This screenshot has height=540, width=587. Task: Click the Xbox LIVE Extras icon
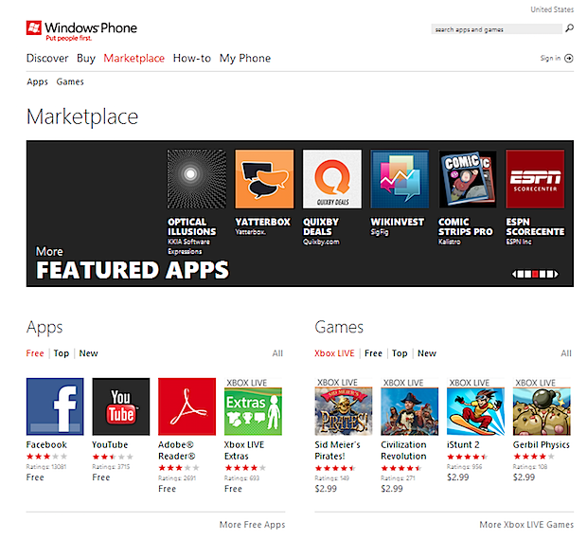[253, 411]
